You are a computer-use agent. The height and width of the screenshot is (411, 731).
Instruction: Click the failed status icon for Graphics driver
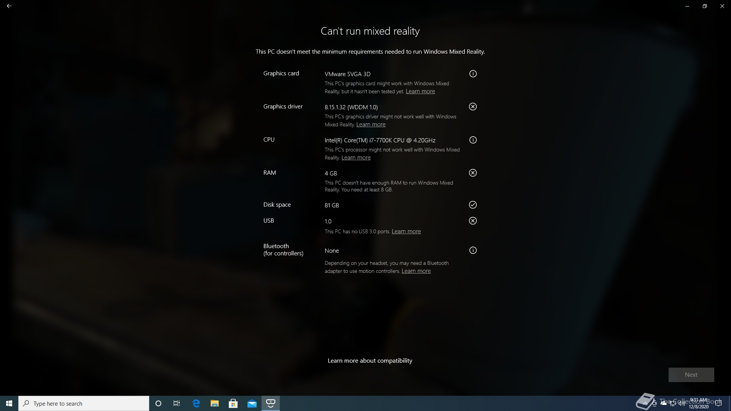[x=473, y=107]
